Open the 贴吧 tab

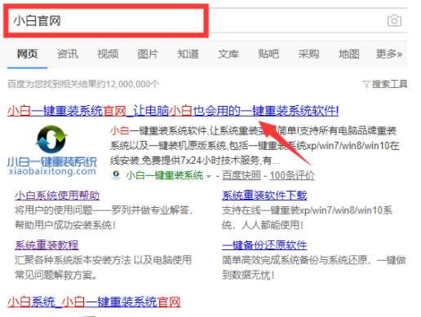coord(268,54)
